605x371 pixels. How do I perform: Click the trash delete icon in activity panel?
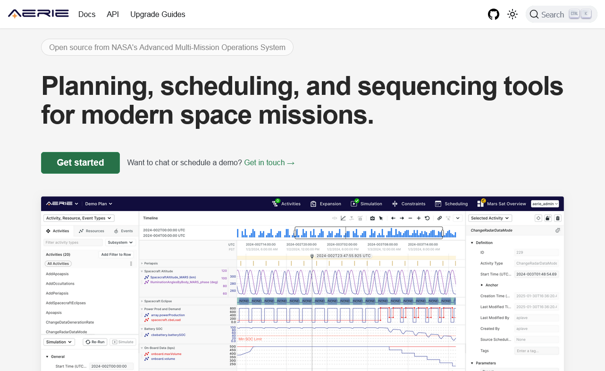(x=558, y=218)
